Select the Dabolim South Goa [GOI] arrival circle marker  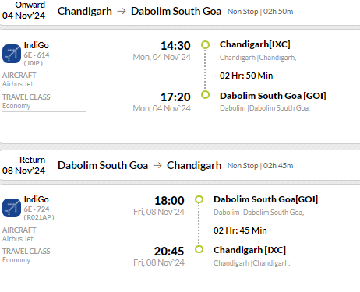coord(205,95)
